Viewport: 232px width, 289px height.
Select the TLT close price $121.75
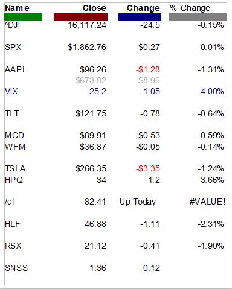[x=91, y=113]
